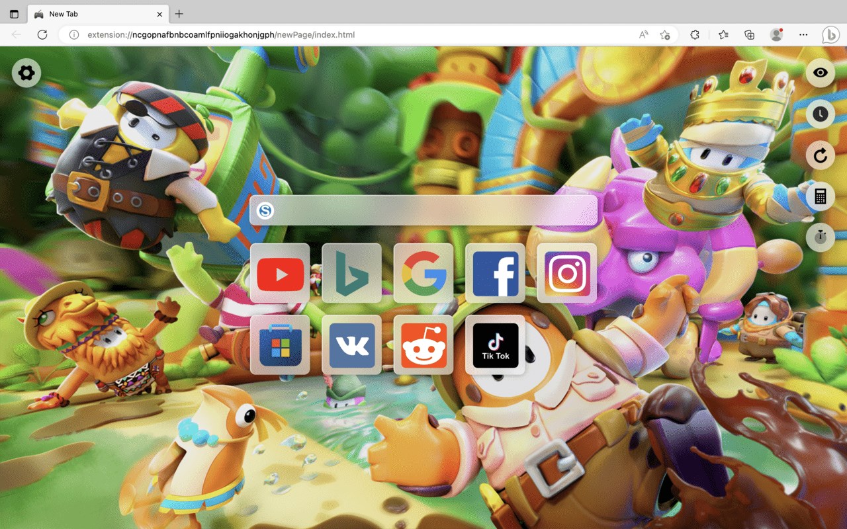Add this page to favorites star

tap(665, 34)
